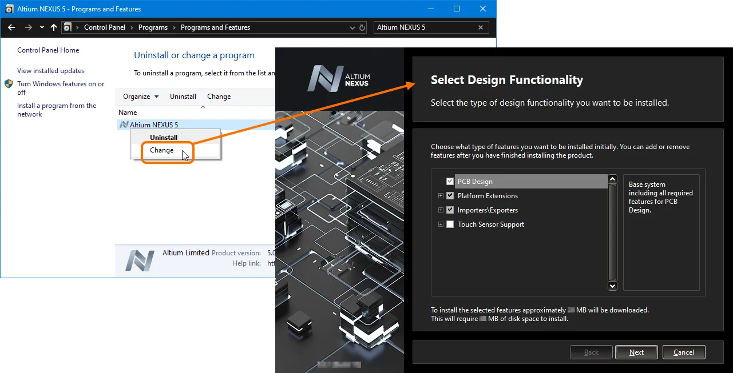The width and height of the screenshot is (733, 373).
Task: Go up one level with the up arrow
Action: pyautogui.click(x=54, y=27)
